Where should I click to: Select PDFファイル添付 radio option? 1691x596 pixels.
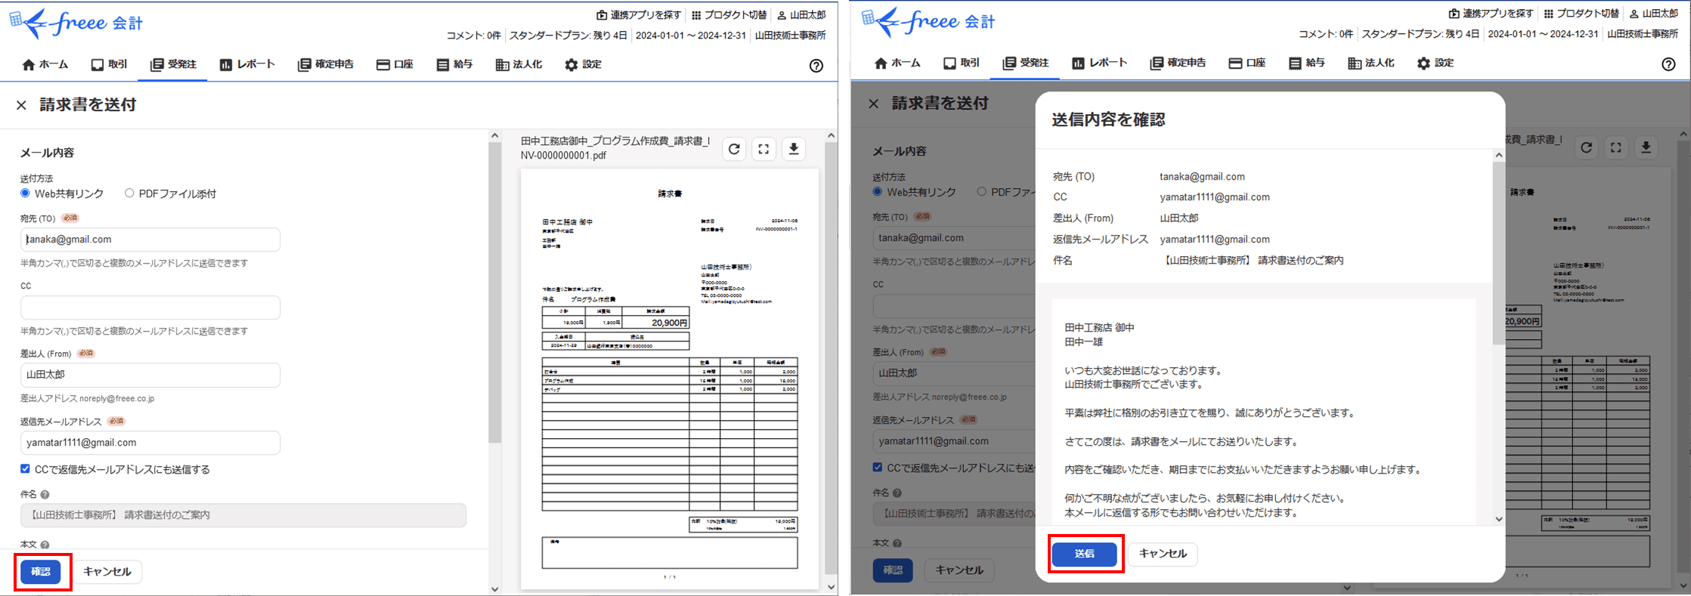tap(129, 193)
